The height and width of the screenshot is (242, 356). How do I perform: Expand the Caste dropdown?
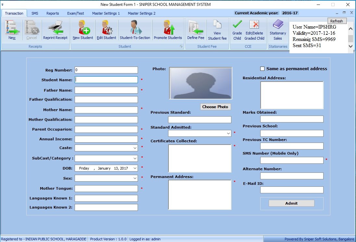click(135, 148)
